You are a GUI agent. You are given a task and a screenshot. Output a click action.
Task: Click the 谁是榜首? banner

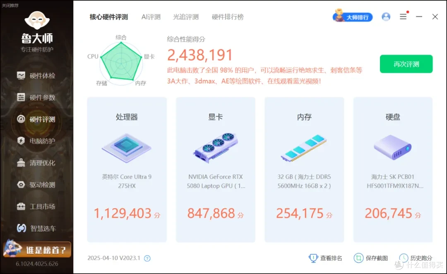pyautogui.click(x=37, y=250)
